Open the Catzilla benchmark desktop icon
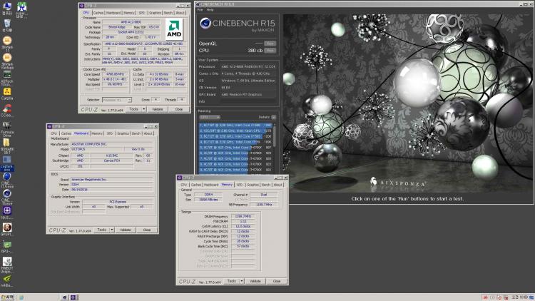535x301 pixels. [x=7, y=94]
